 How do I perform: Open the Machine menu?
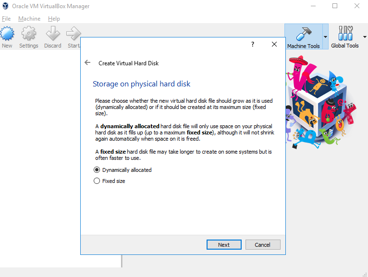click(29, 19)
